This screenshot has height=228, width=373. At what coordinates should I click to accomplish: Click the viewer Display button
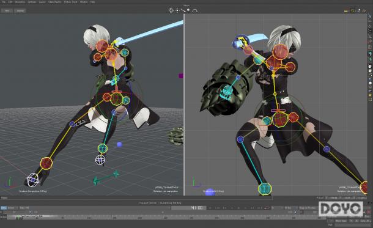point(20,11)
